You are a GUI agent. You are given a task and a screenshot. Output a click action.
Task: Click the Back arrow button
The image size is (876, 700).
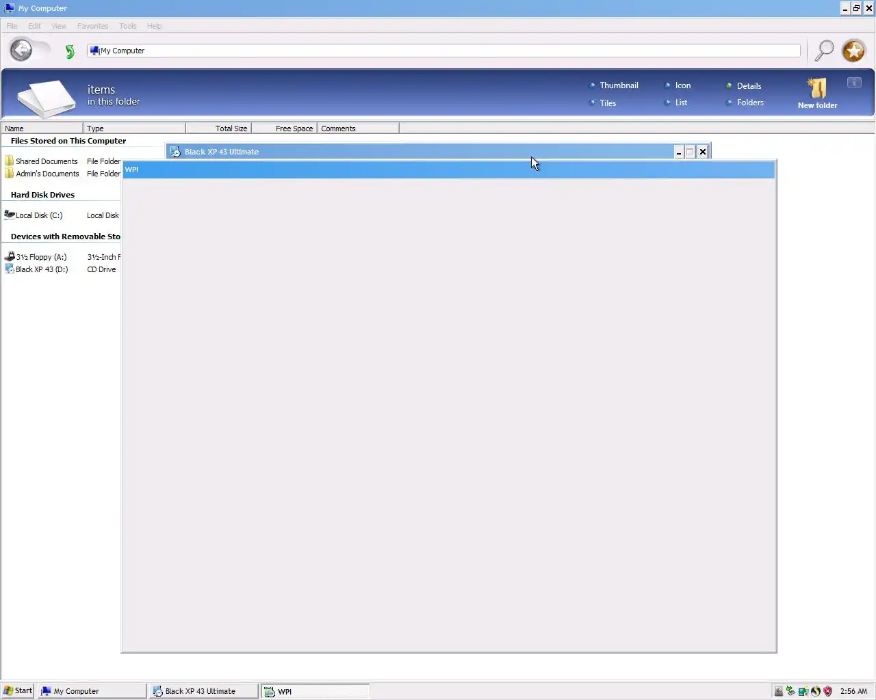[x=21, y=50]
